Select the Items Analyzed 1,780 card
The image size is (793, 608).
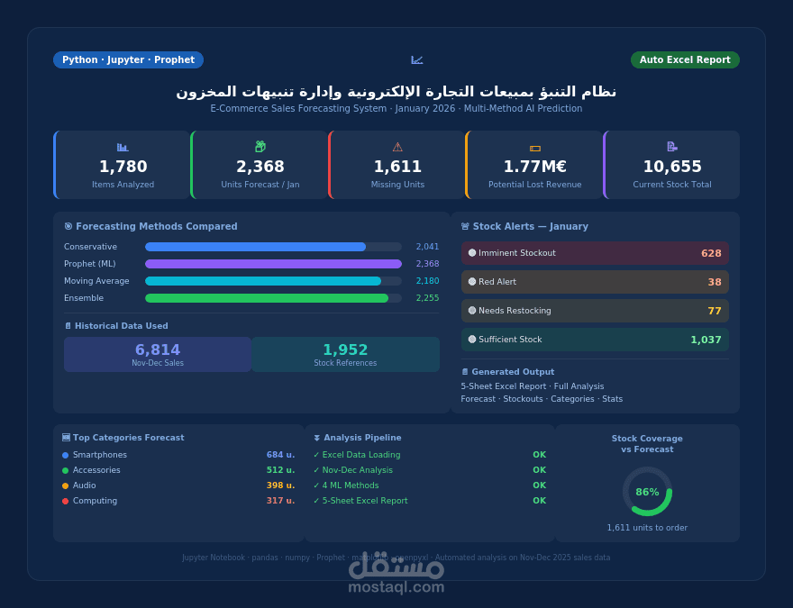(x=122, y=165)
